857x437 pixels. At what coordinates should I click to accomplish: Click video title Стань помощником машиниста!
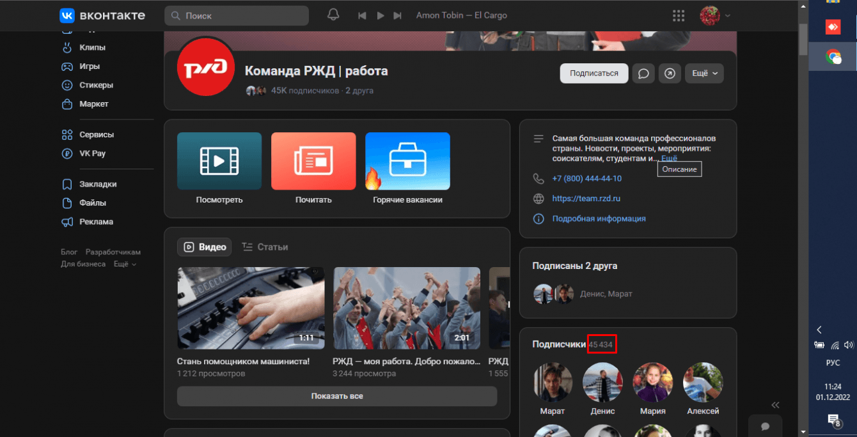pos(243,362)
